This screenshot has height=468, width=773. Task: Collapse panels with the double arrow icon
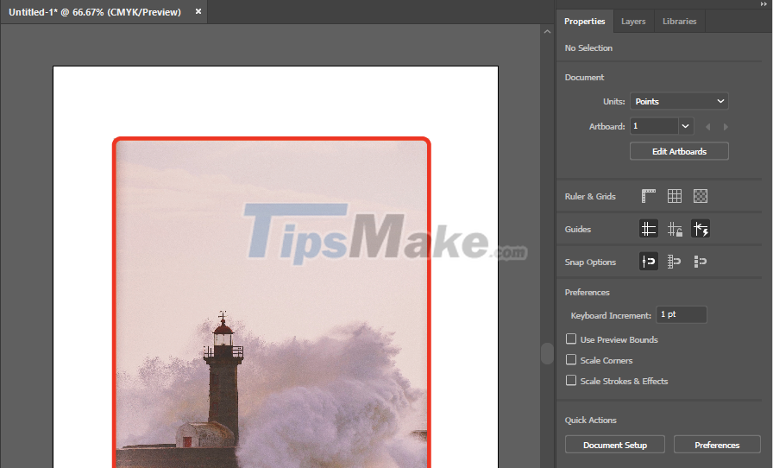point(764,4)
